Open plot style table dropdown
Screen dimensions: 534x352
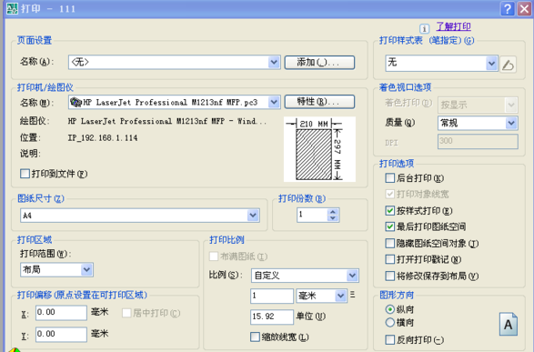[491, 64]
